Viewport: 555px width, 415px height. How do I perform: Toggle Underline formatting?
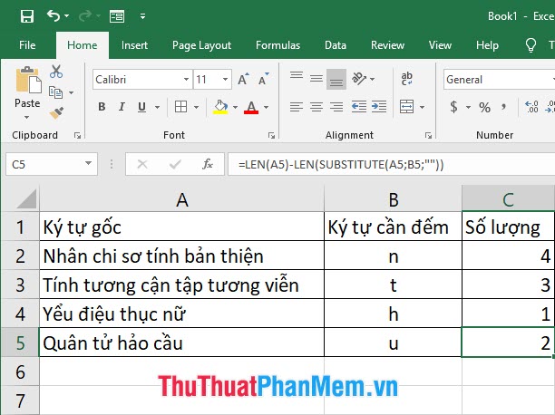142,107
